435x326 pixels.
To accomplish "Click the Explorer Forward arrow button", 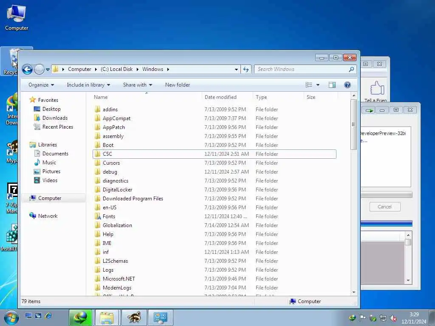I will tap(39, 69).
